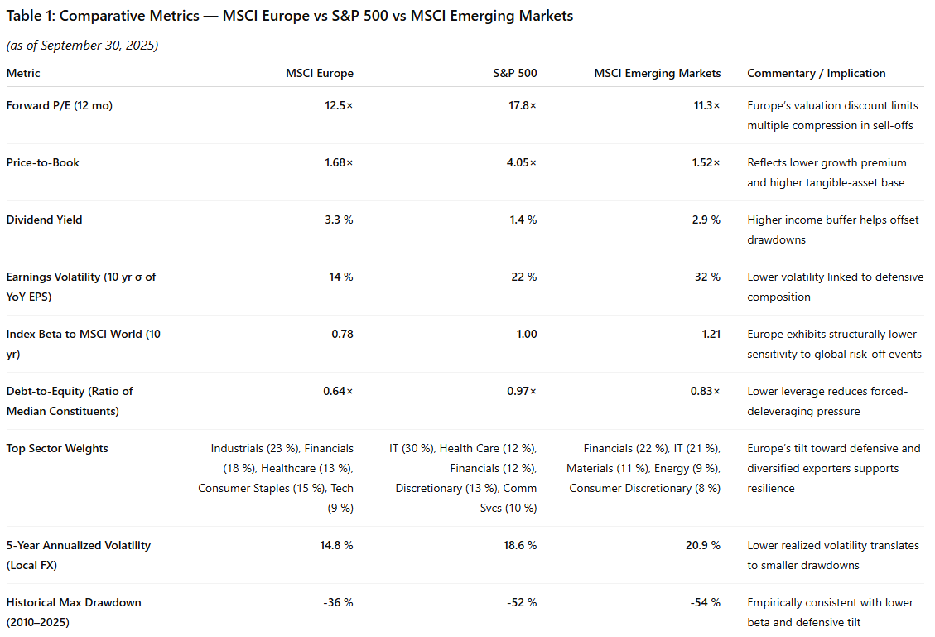Select the MSCI Europe column header
935x637 pixels.
tap(320, 73)
